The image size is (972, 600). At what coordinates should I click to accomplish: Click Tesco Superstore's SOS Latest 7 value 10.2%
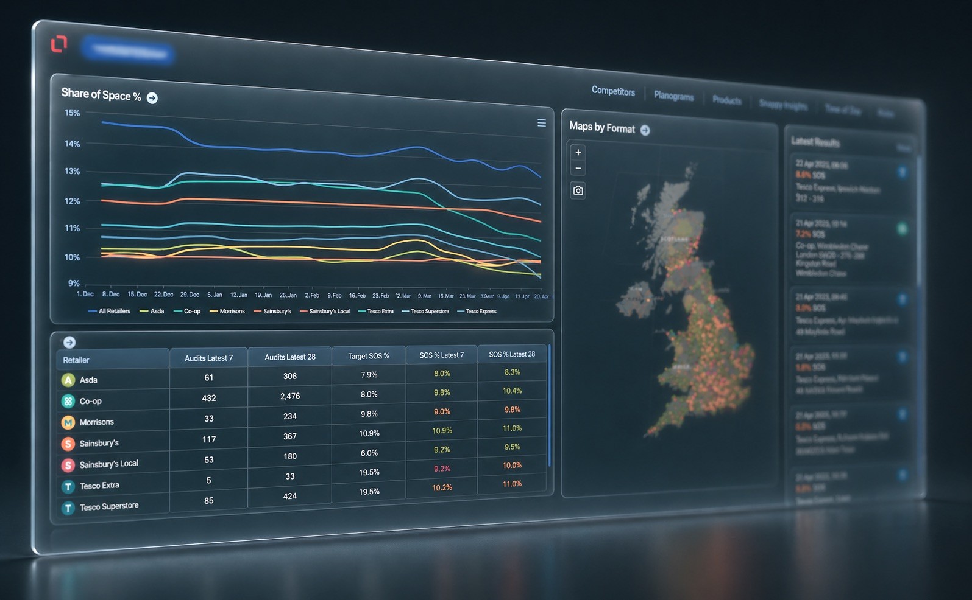(x=442, y=487)
